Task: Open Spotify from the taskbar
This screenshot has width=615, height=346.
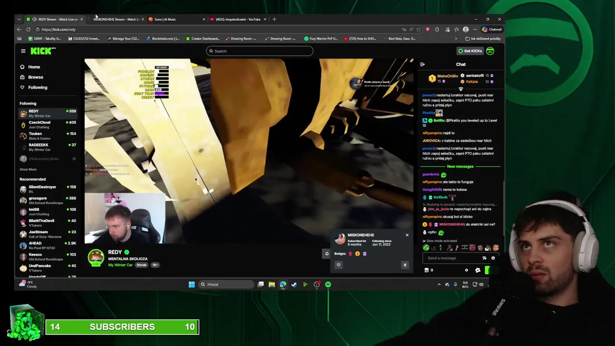Action: coord(328,284)
